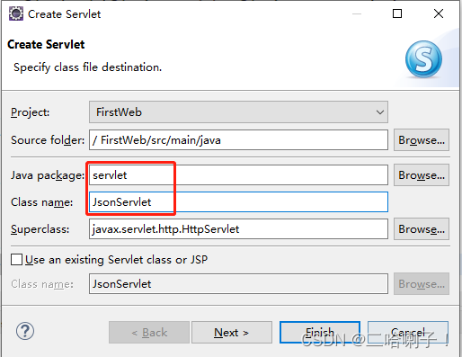The height and width of the screenshot is (357, 462).
Task: Click the Source folder path field
Action: [x=238, y=140]
